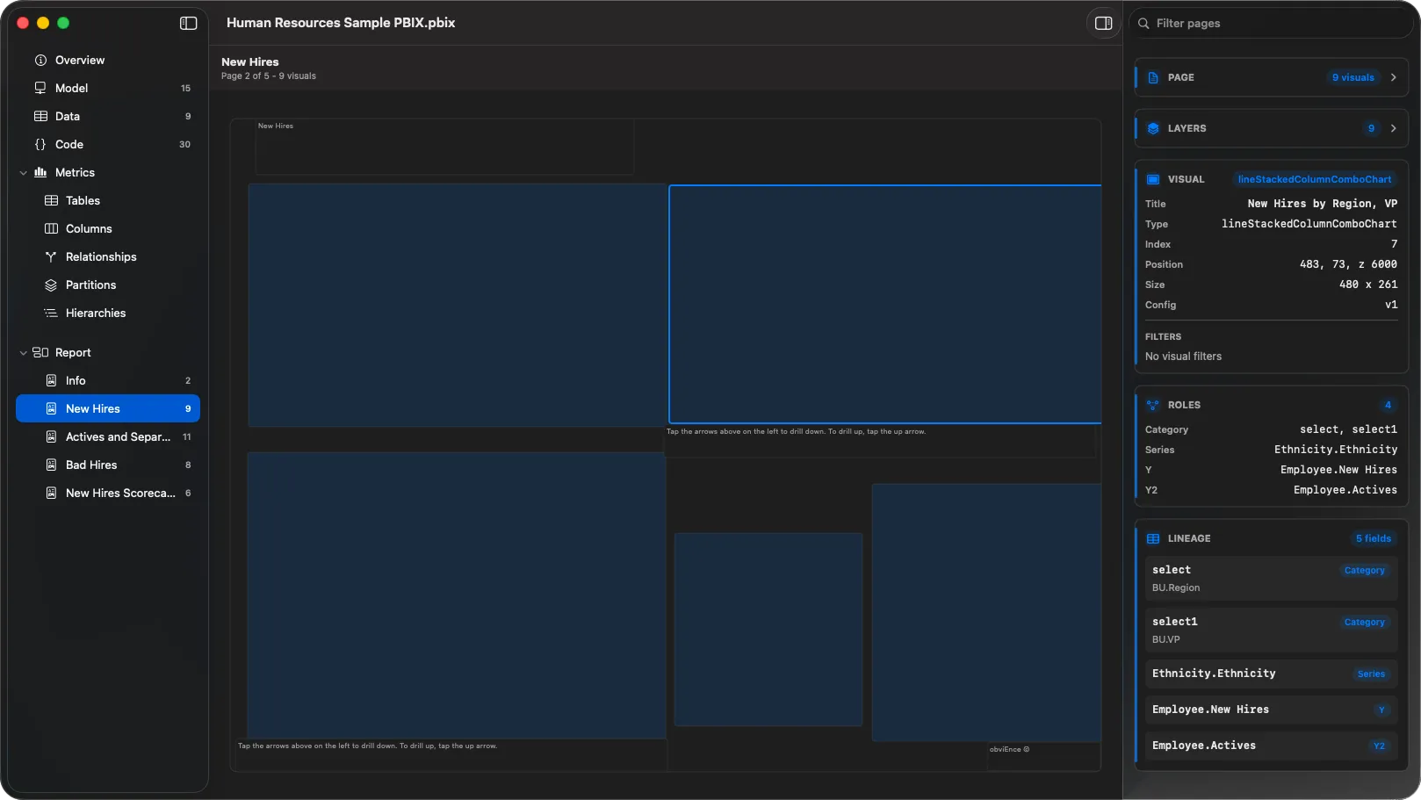Click the New Hires Scorecard page icon
Viewport: 1421px width, 800px height.
tap(51, 493)
